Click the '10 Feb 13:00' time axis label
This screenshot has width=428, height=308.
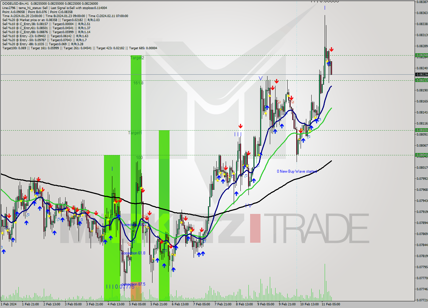coord(309,304)
